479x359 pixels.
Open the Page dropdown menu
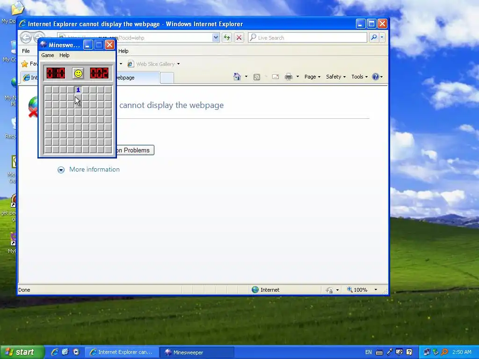312,77
